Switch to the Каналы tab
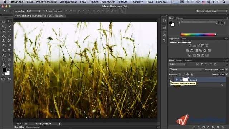Screen dimensions: 229x129 pos(179,60)
